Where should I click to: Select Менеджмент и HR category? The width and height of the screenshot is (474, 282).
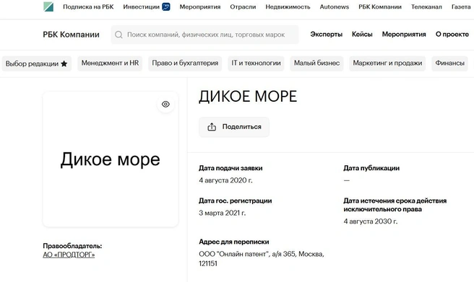tap(110, 63)
